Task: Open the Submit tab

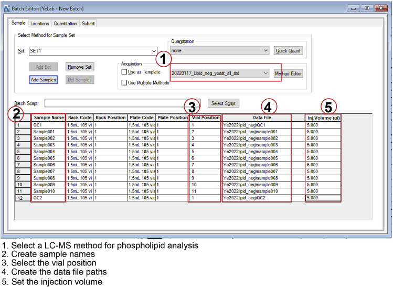Action: (x=88, y=24)
